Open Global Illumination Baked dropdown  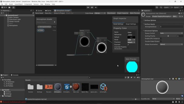click(x=171, y=44)
